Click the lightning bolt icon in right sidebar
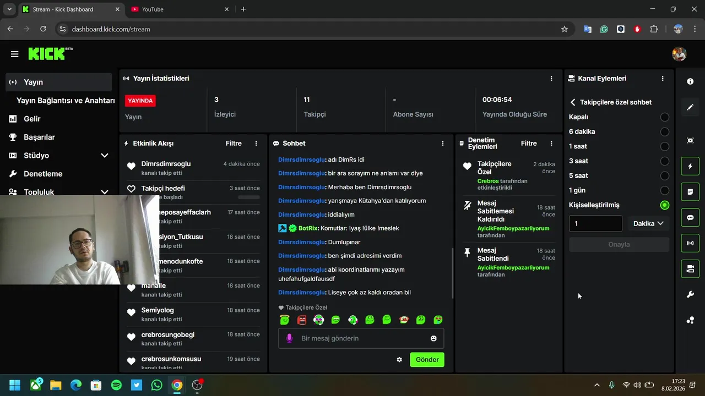Screen dimensions: 705x396 (x=690, y=166)
